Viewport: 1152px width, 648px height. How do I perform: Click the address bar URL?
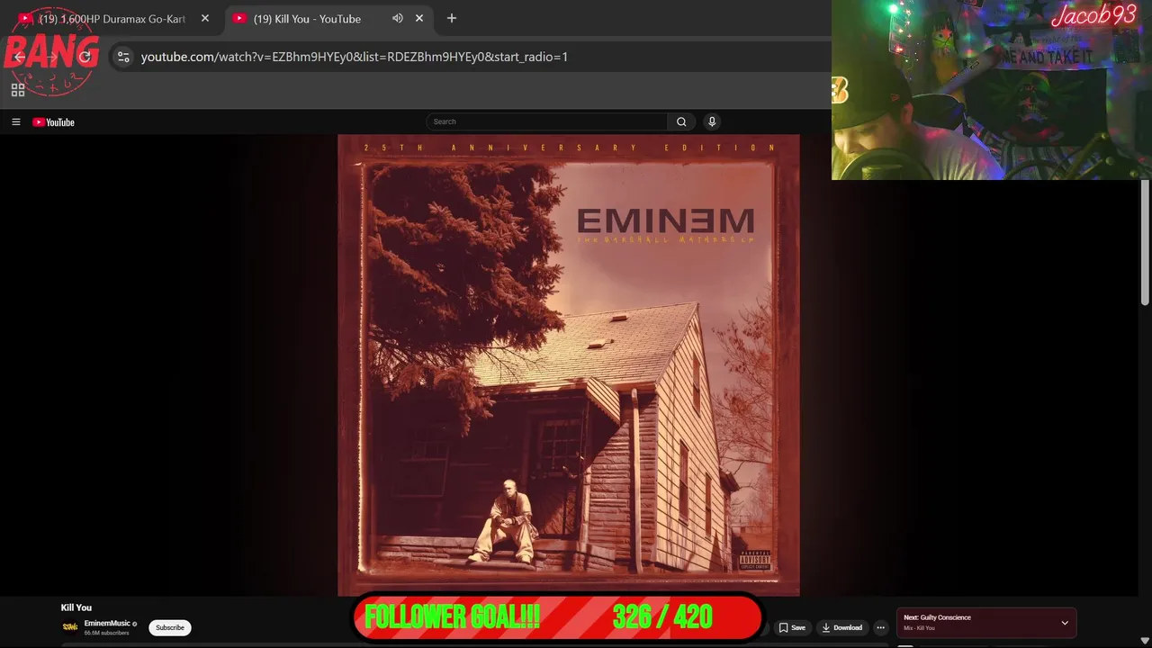tap(355, 57)
